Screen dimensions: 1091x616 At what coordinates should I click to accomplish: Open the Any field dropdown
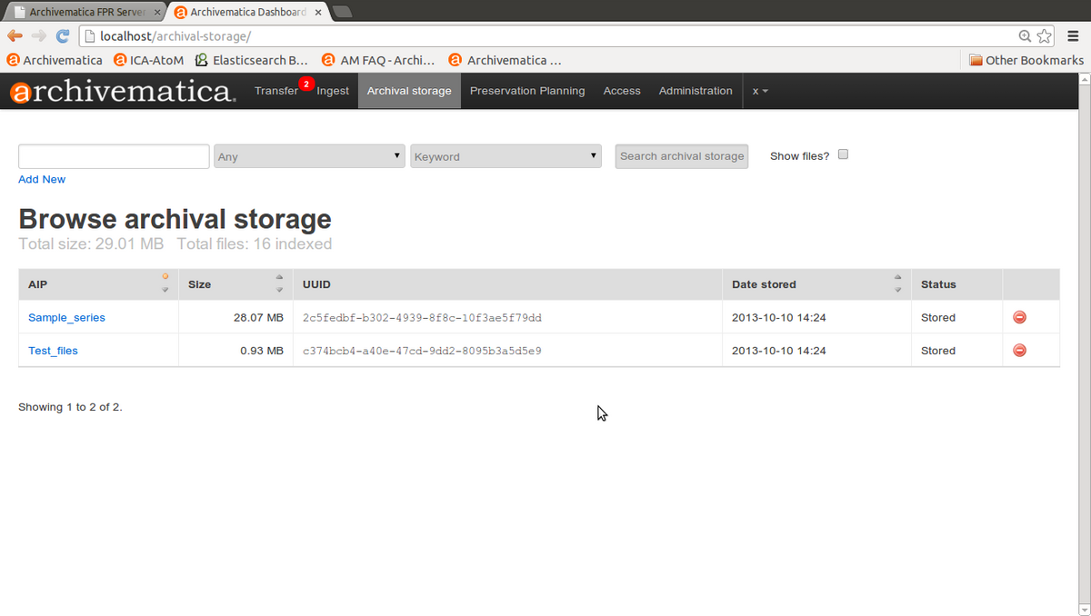308,155
